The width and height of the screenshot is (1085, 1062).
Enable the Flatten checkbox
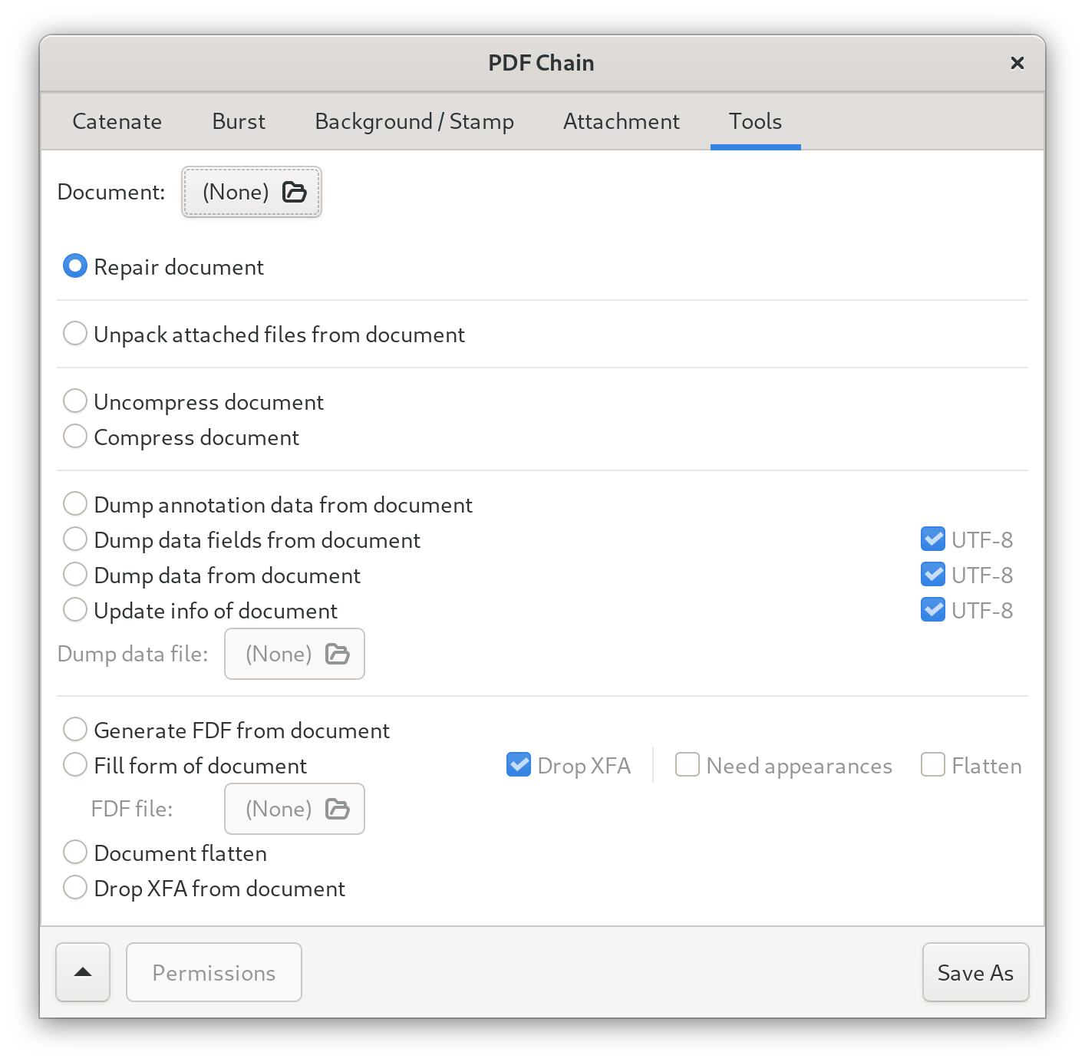pyautogui.click(x=933, y=765)
